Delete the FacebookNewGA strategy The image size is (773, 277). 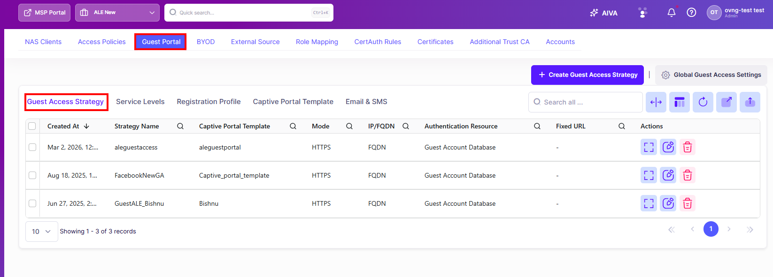tap(688, 175)
